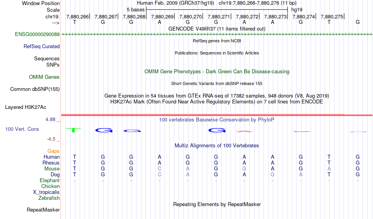Click the -4.5 PhyloP minimum value
Screen dimensions: 373x219
point(51,139)
